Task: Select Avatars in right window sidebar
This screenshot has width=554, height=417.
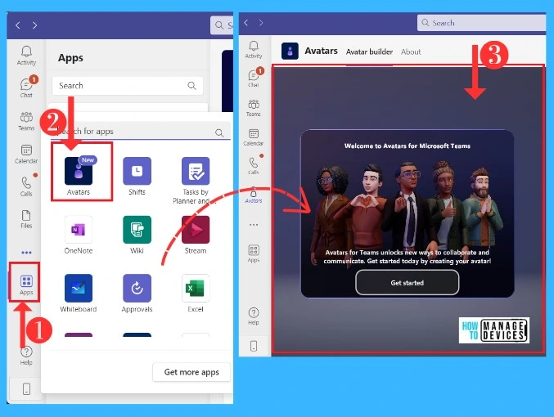Action: click(254, 195)
